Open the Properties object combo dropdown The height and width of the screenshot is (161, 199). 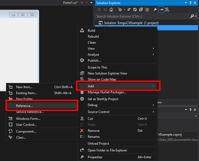pyautogui.click(x=196, y=116)
